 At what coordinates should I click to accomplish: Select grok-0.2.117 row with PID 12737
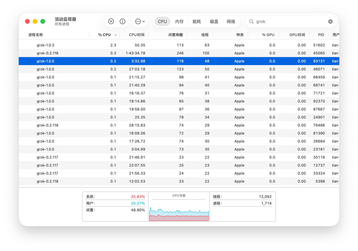click(x=179, y=166)
